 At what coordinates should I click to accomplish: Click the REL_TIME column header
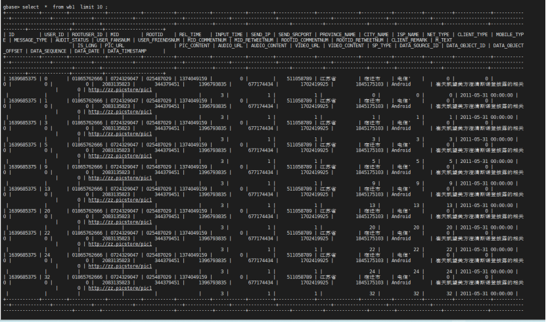pos(190,34)
